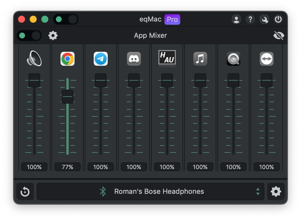The width and height of the screenshot is (301, 220).
Task: Click the Telegram app icon
Action: click(x=101, y=59)
